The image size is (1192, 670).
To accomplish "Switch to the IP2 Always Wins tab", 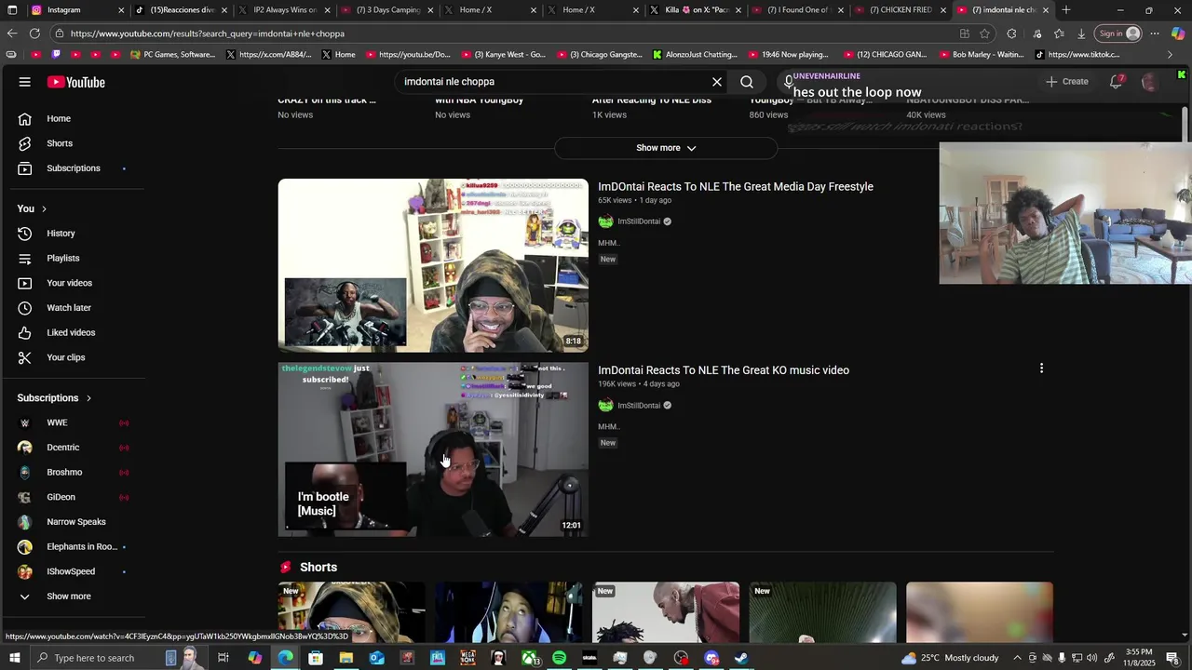I will point(285,10).
